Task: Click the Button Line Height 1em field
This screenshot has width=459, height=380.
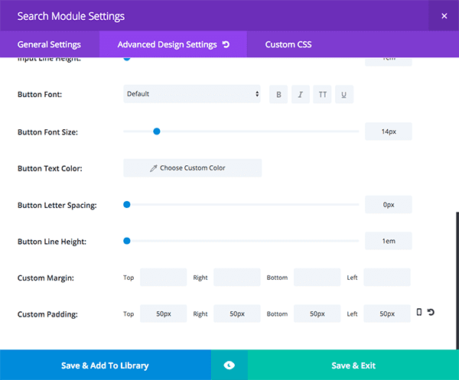Action: pyautogui.click(x=389, y=241)
